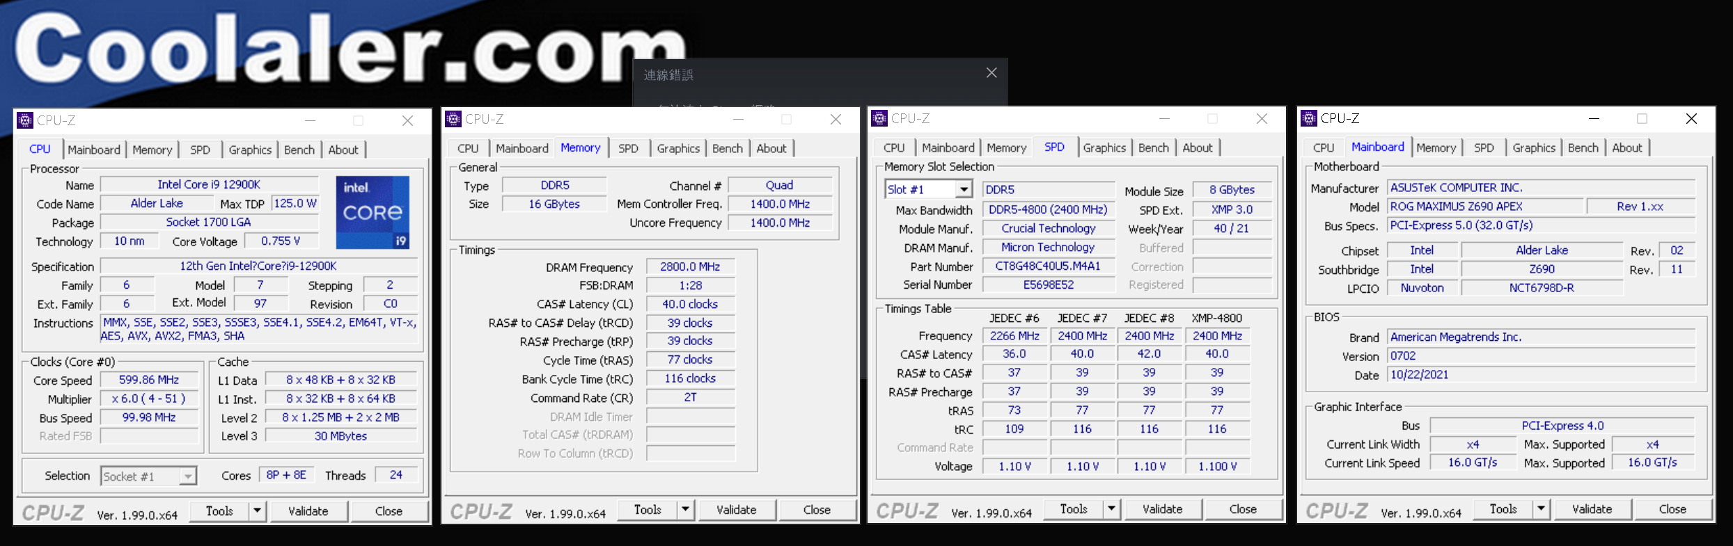Click the BIOS date 10/22/2021
1733x546 pixels.
pos(1541,374)
